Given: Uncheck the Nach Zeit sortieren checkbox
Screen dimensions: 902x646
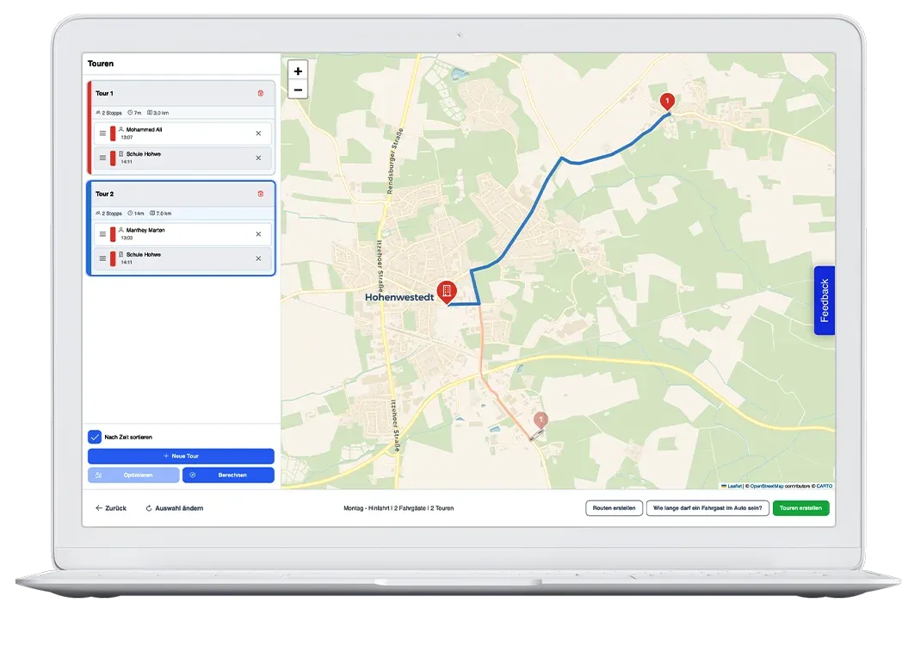Looking at the screenshot, I should 95,437.
